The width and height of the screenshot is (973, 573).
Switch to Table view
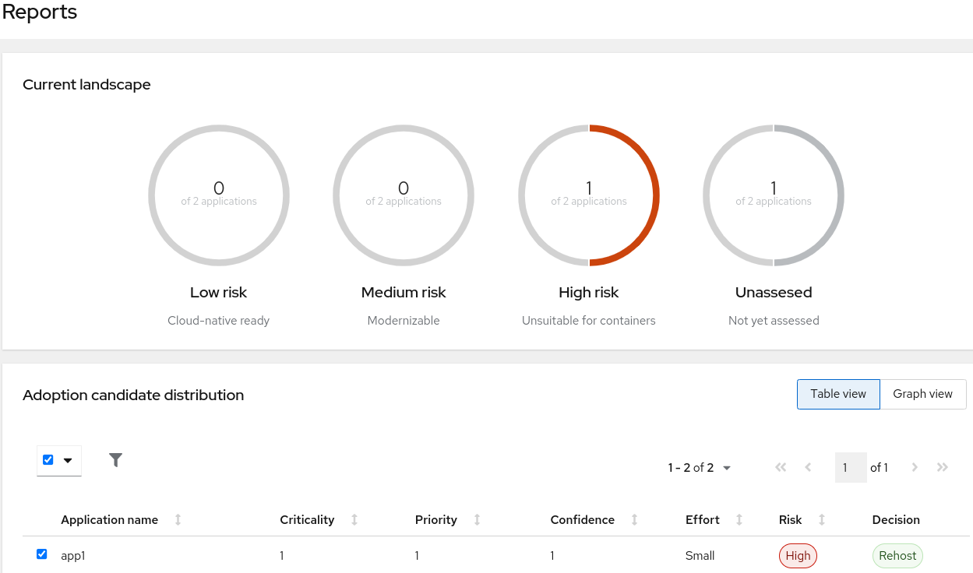click(x=838, y=394)
